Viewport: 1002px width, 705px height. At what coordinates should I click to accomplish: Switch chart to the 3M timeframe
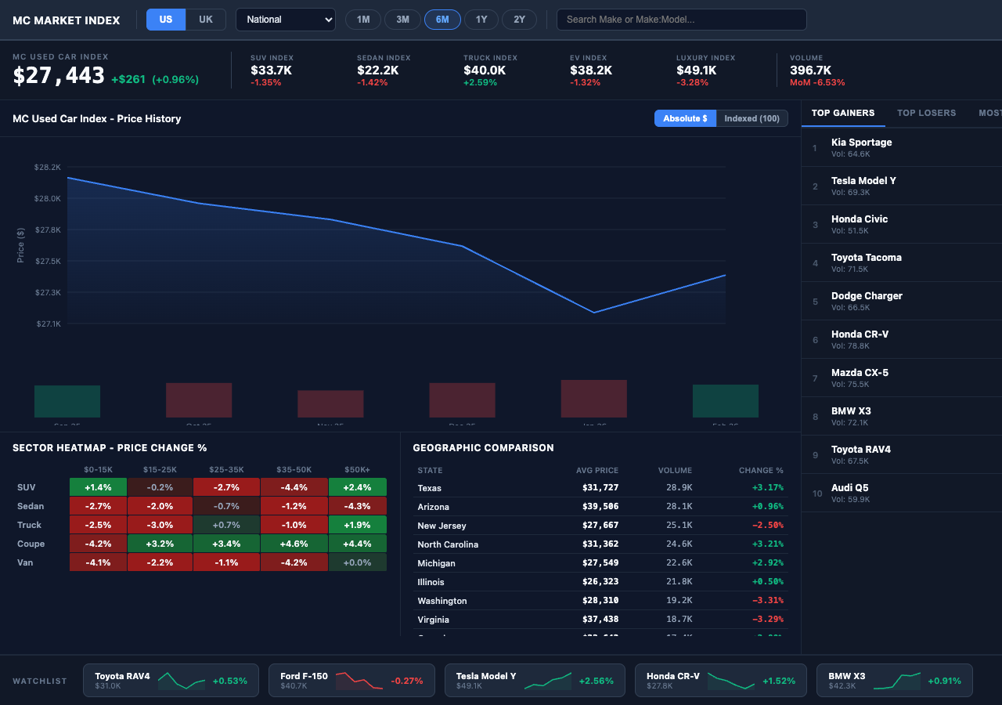tap(402, 19)
